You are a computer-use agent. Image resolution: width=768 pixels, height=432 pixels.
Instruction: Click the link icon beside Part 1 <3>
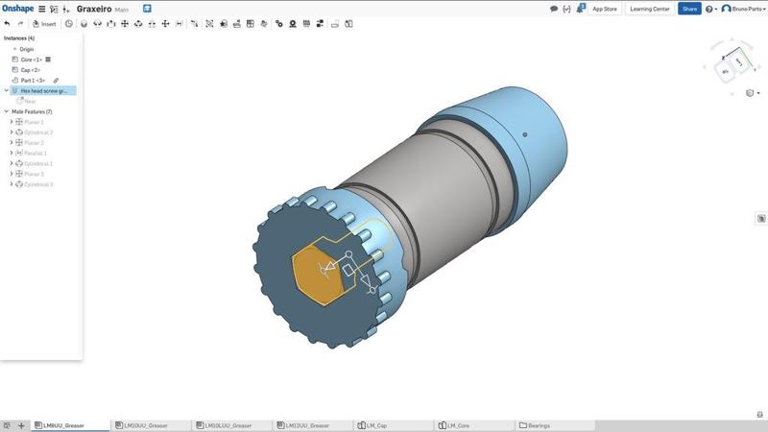pos(56,81)
